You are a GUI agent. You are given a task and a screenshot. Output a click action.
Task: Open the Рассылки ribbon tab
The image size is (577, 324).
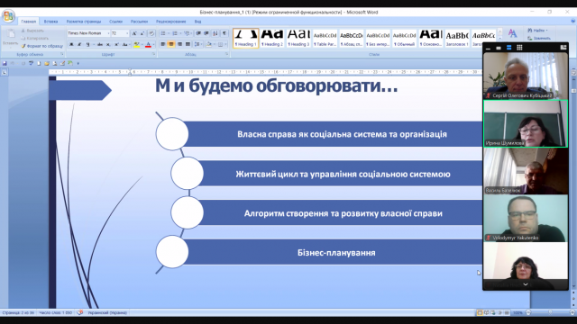pyautogui.click(x=139, y=22)
